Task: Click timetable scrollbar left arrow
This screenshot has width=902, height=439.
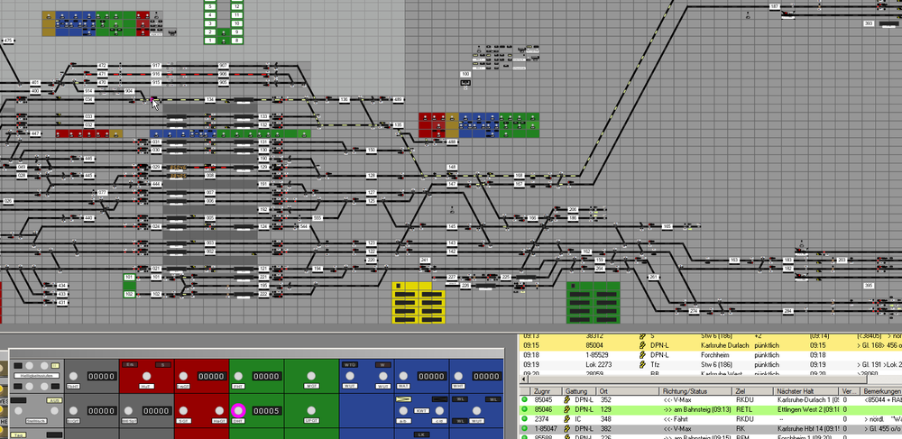Action: [x=523, y=380]
